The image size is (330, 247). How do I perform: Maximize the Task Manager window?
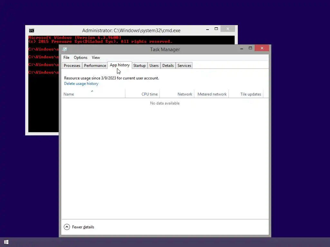(x=250, y=48)
